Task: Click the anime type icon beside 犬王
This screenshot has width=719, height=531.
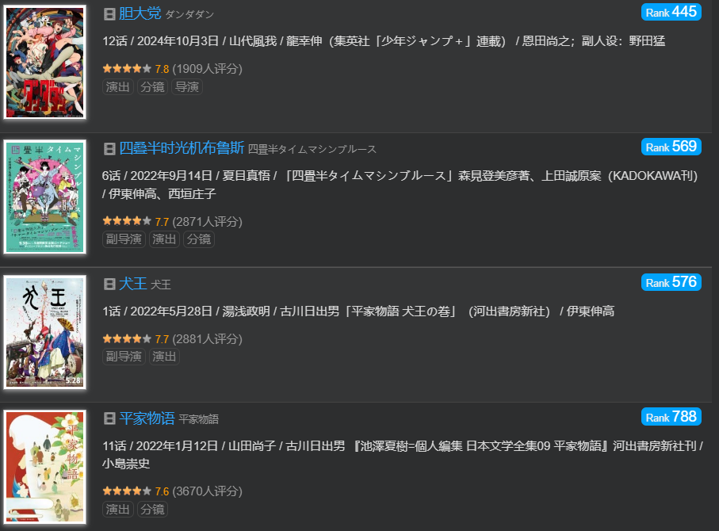Action: [109, 284]
